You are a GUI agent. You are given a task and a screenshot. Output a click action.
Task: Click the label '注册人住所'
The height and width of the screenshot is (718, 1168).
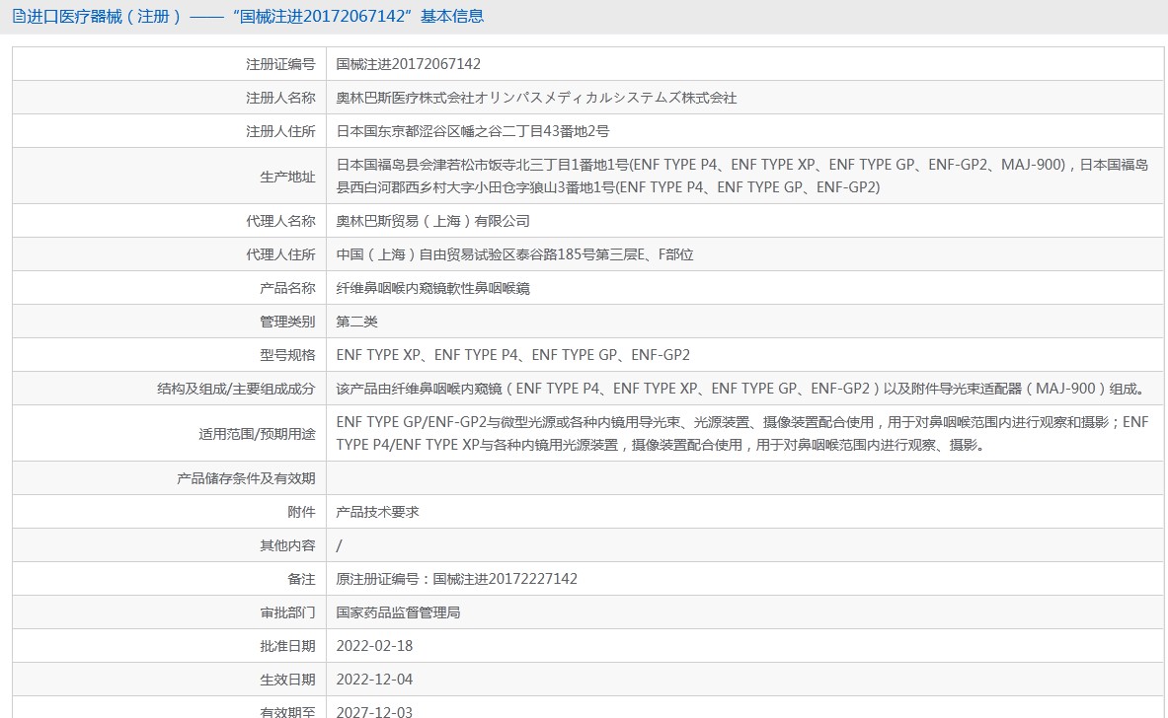click(x=280, y=132)
